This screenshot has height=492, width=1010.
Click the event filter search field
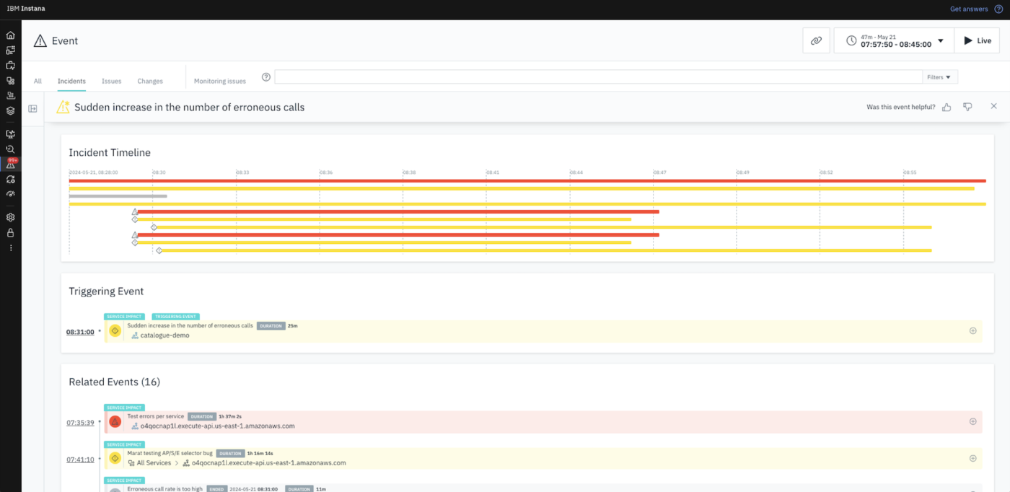[597, 77]
